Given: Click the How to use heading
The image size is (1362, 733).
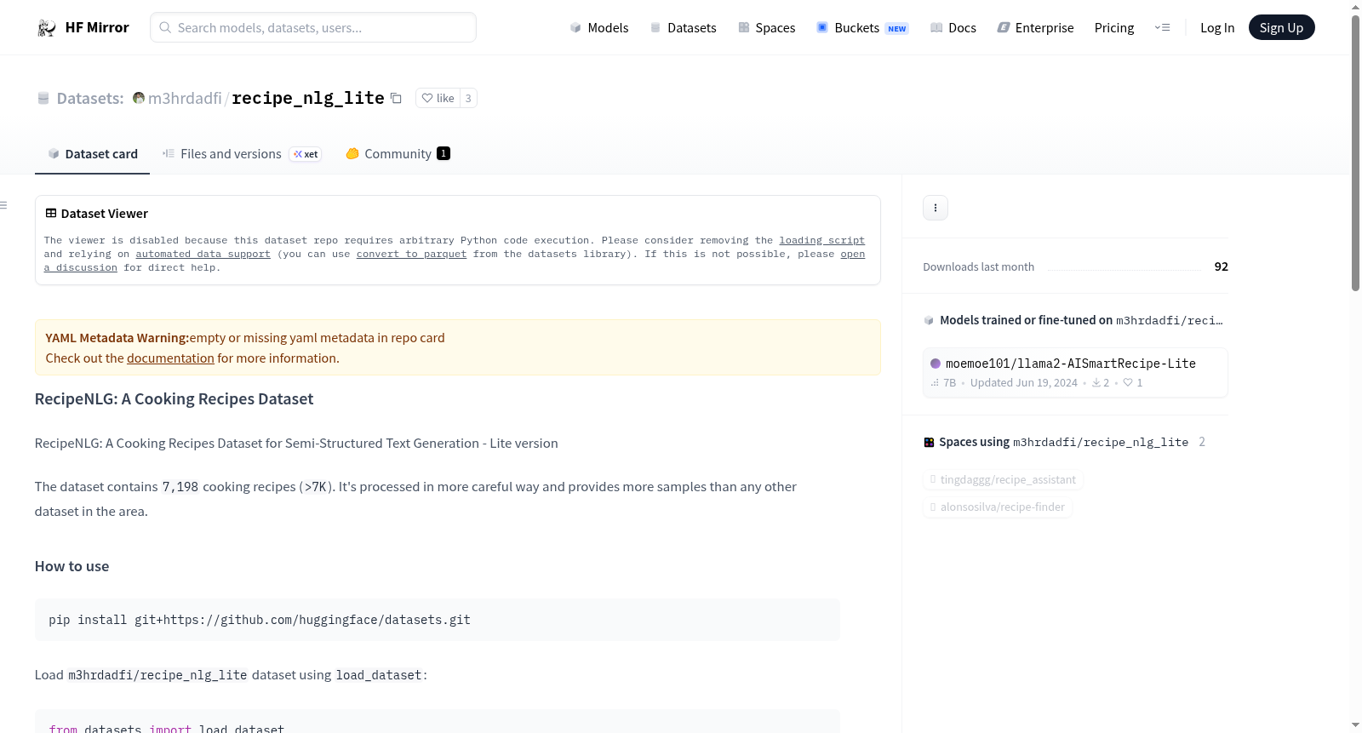Looking at the screenshot, I should click(x=72, y=566).
